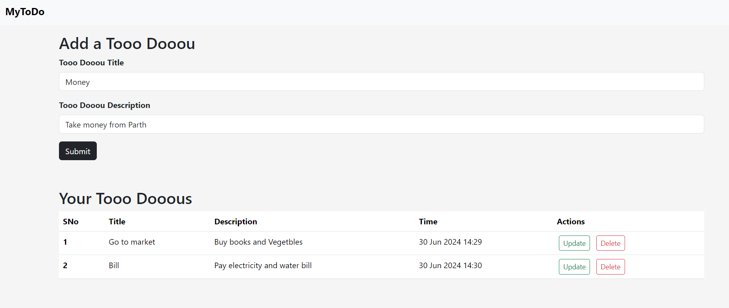Click the MyToDo brand link
Image resolution: width=729 pixels, height=308 pixels.
[25, 12]
